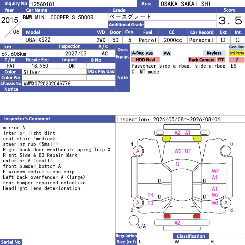
Task: Select model code DBA-XS20
Action: [38, 40]
